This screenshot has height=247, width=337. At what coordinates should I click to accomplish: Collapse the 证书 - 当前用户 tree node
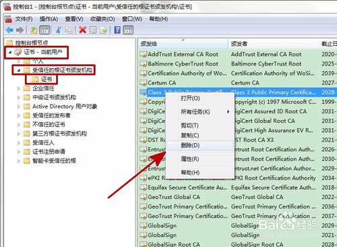coord(10,52)
